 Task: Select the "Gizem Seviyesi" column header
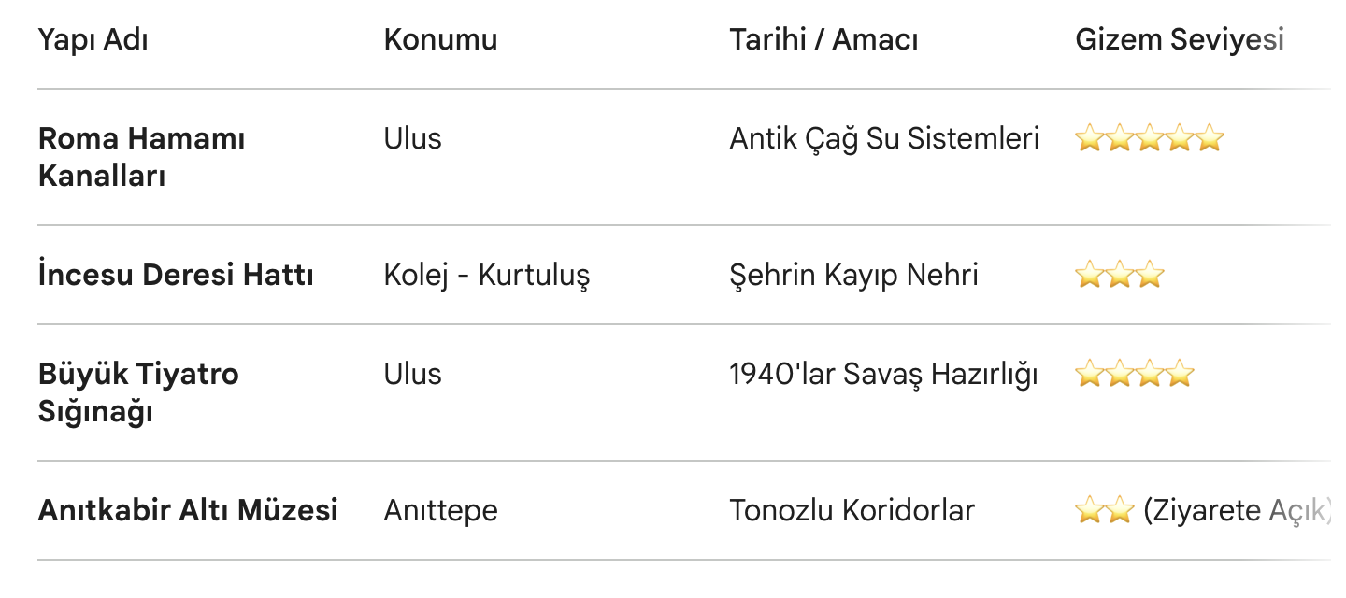pos(1180,40)
